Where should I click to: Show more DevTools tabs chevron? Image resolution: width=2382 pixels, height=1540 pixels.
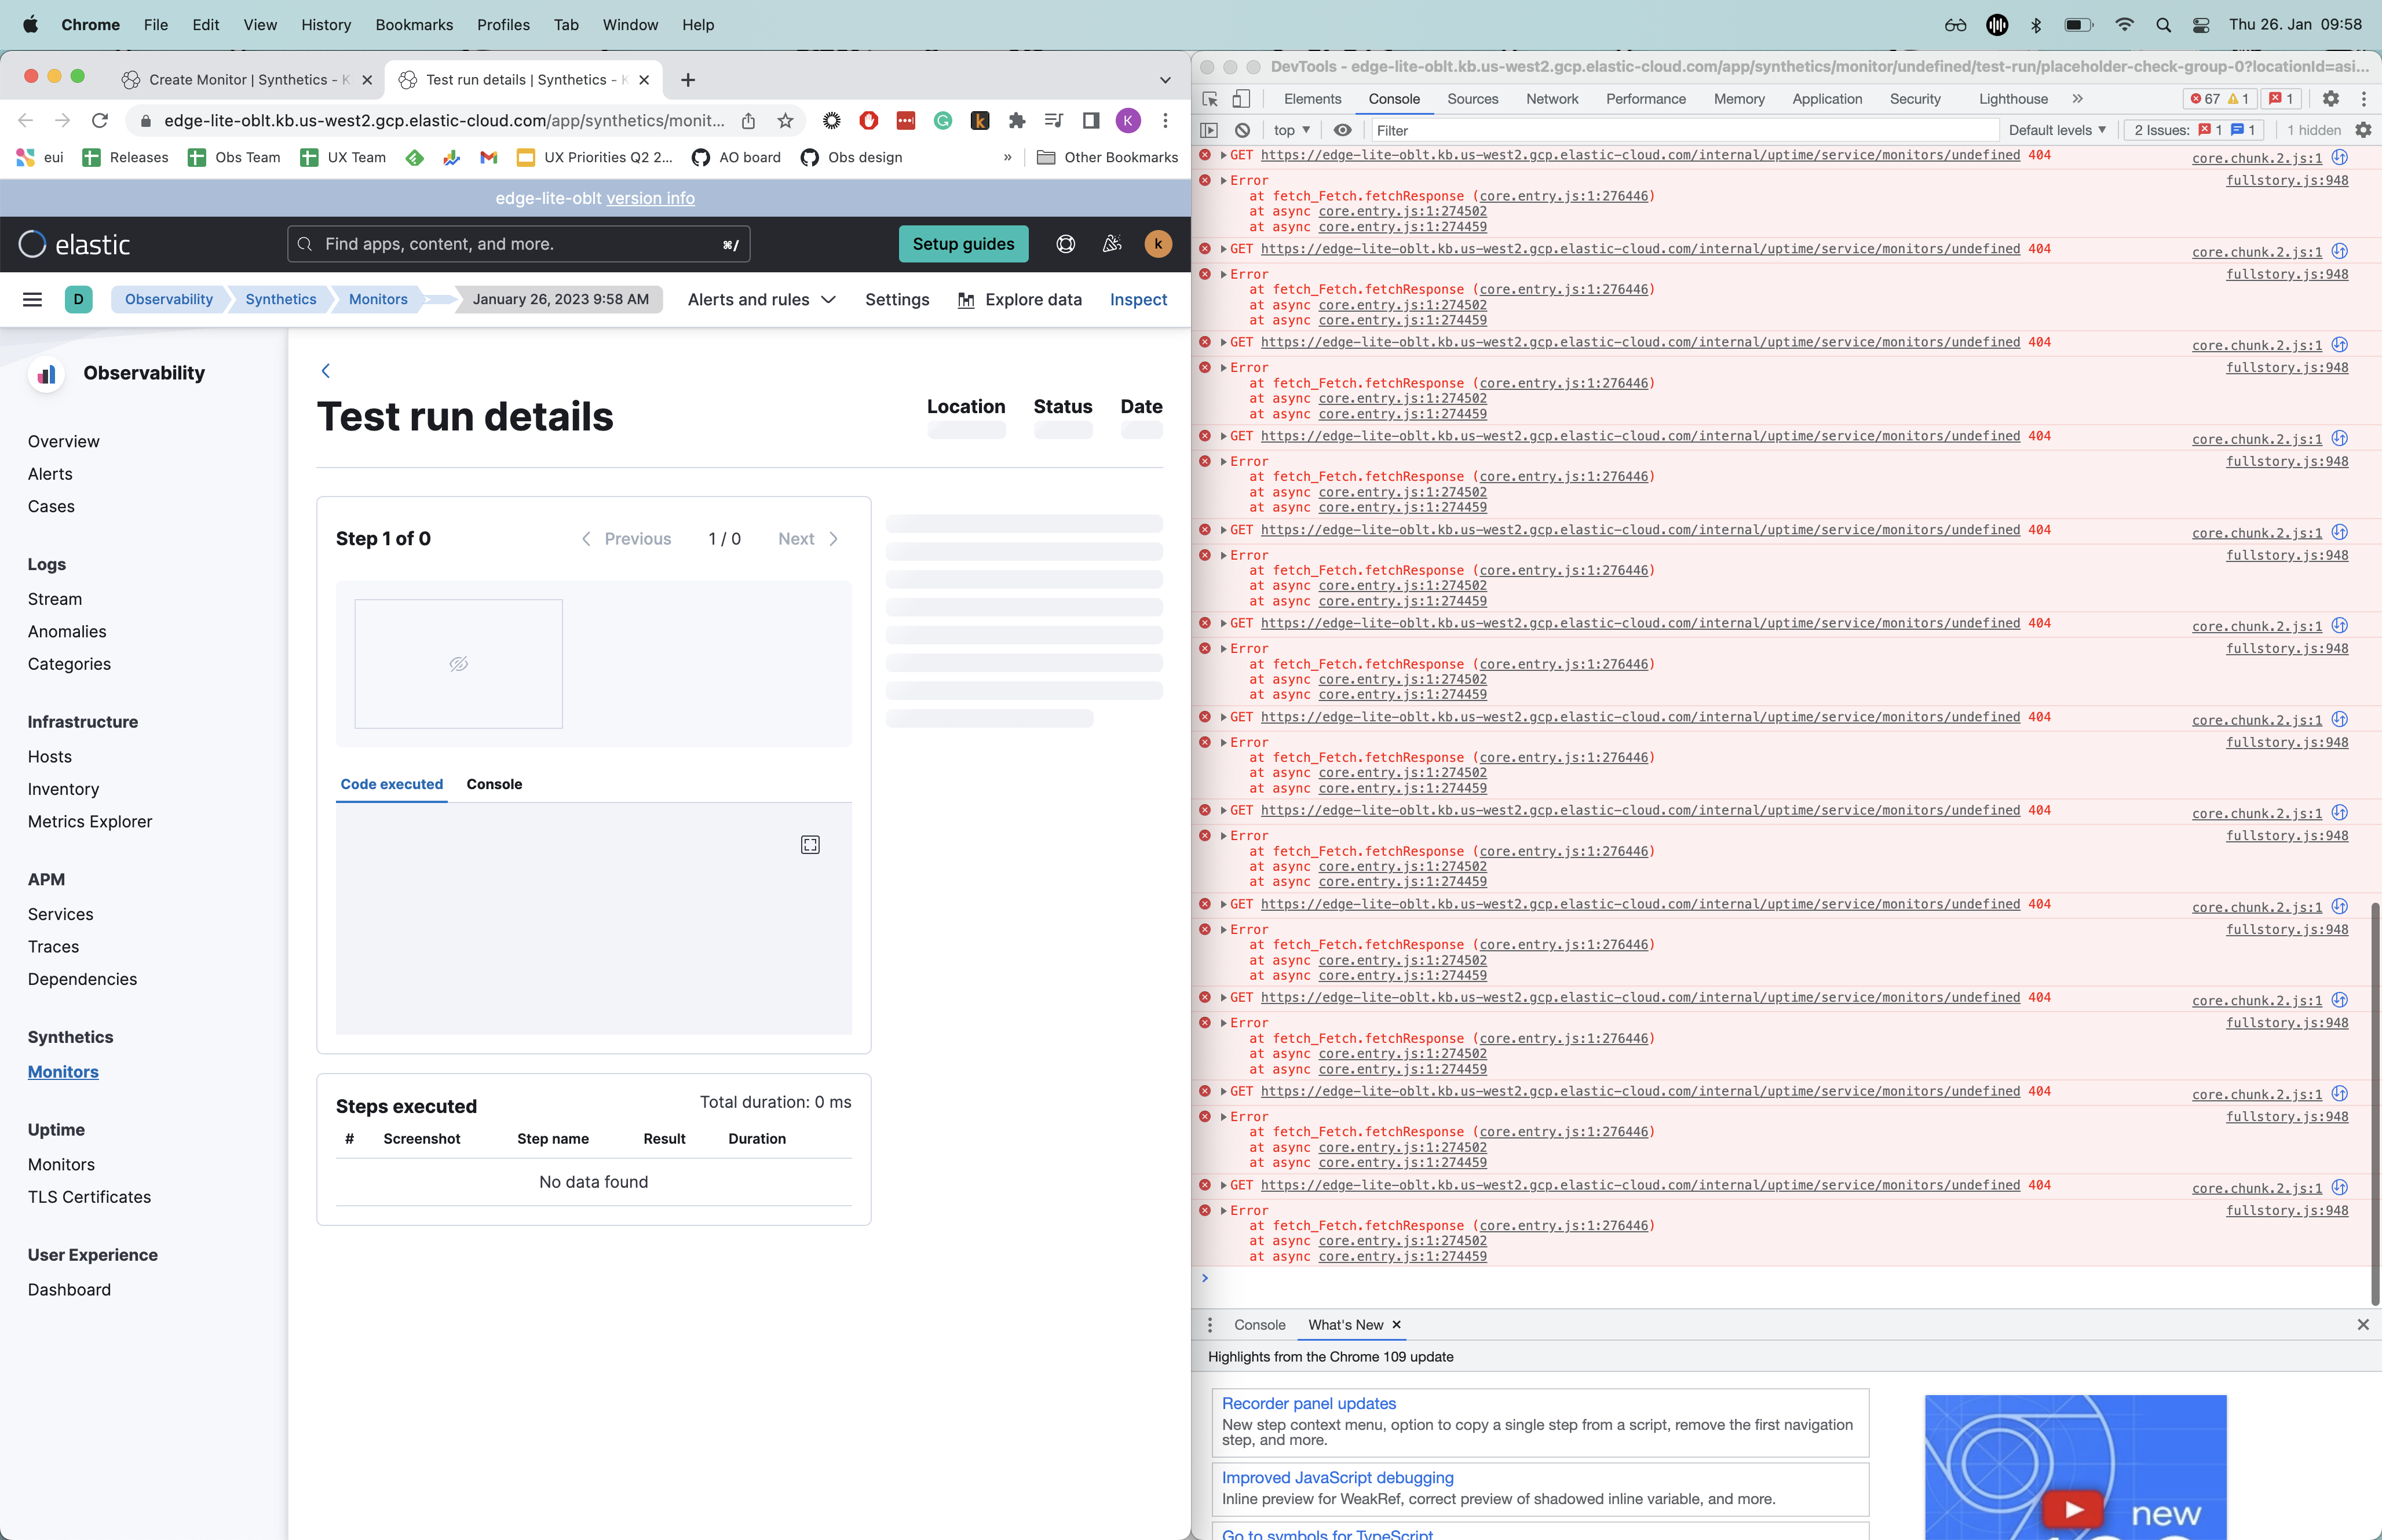coord(2078,99)
